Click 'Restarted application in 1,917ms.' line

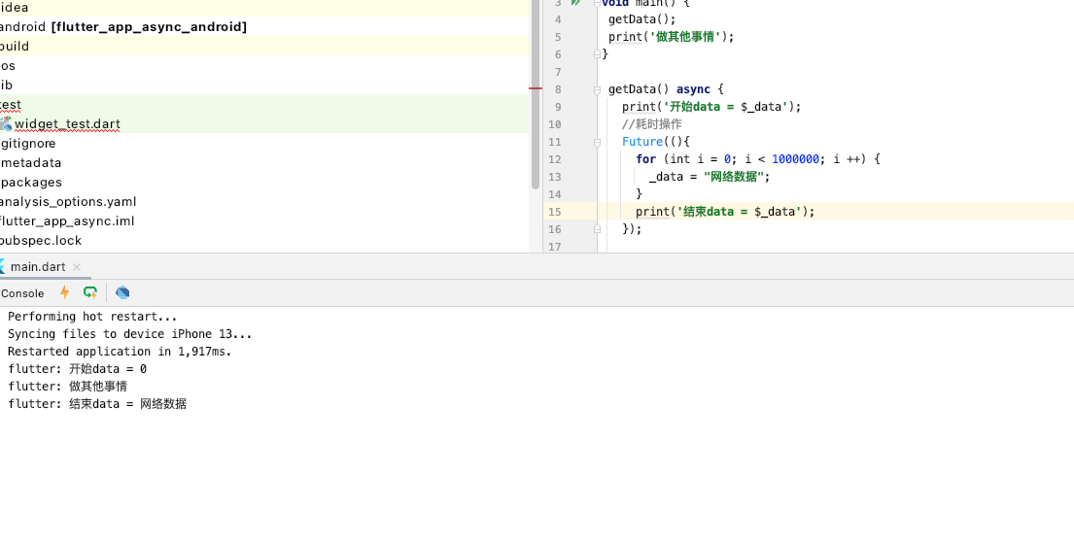coord(120,352)
